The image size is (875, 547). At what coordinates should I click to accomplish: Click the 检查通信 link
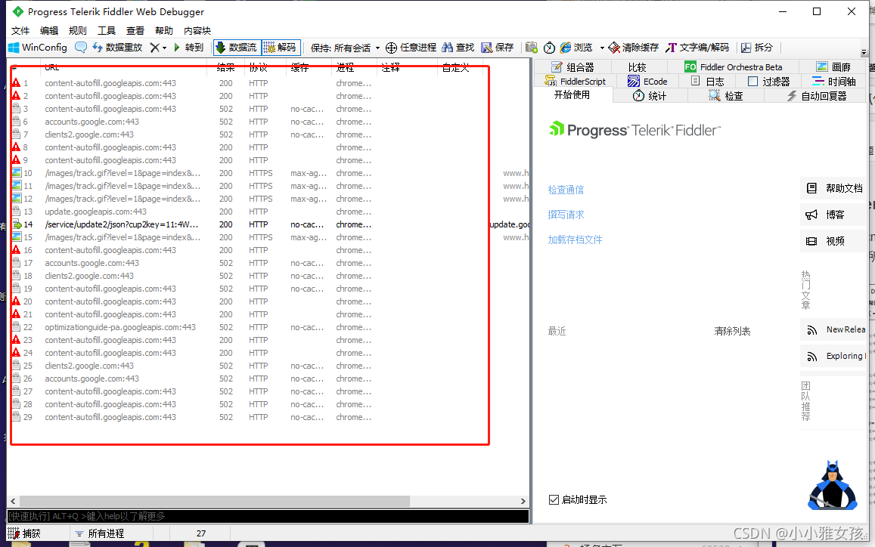tap(566, 190)
